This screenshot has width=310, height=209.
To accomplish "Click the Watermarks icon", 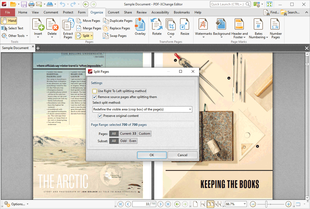I will pos(203,24).
